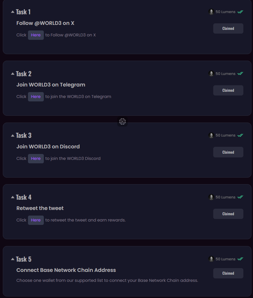Click the Lumens token icon in Task 3

coord(211,135)
